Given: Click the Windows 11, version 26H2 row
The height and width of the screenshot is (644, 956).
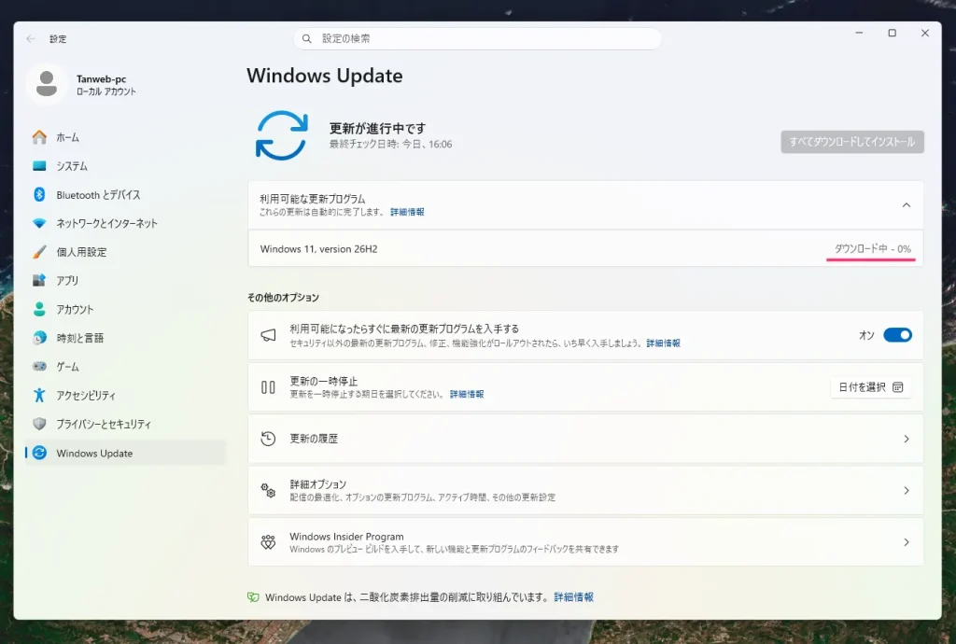Looking at the screenshot, I should [x=585, y=248].
